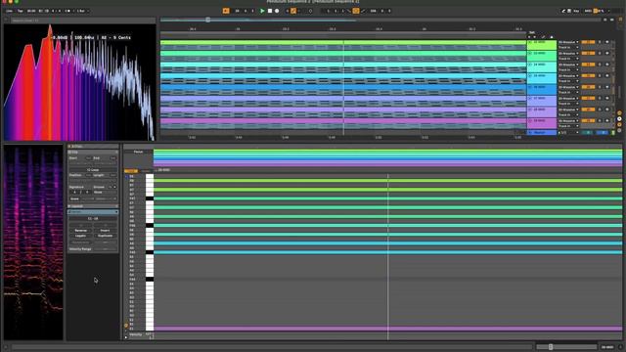Click the Stop button in the transport

pyautogui.click(x=270, y=11)
